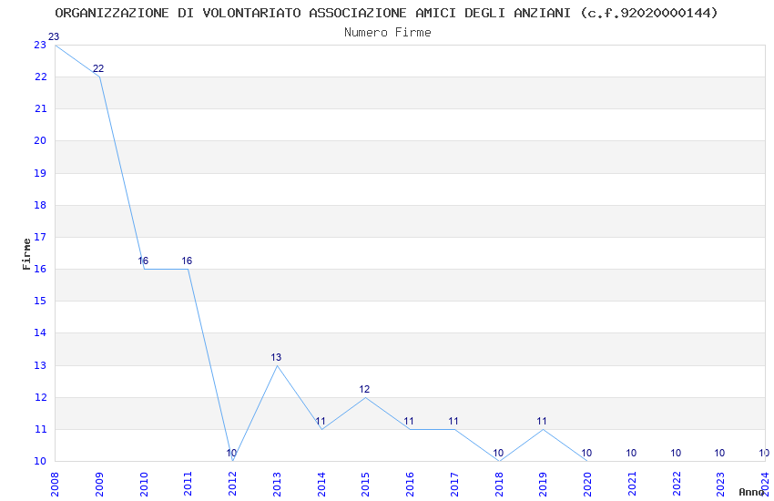Screen dimensions: 774x501
Task: Click y-axis tick value 21
Action: pyautogui.click(x=40, y=109)
